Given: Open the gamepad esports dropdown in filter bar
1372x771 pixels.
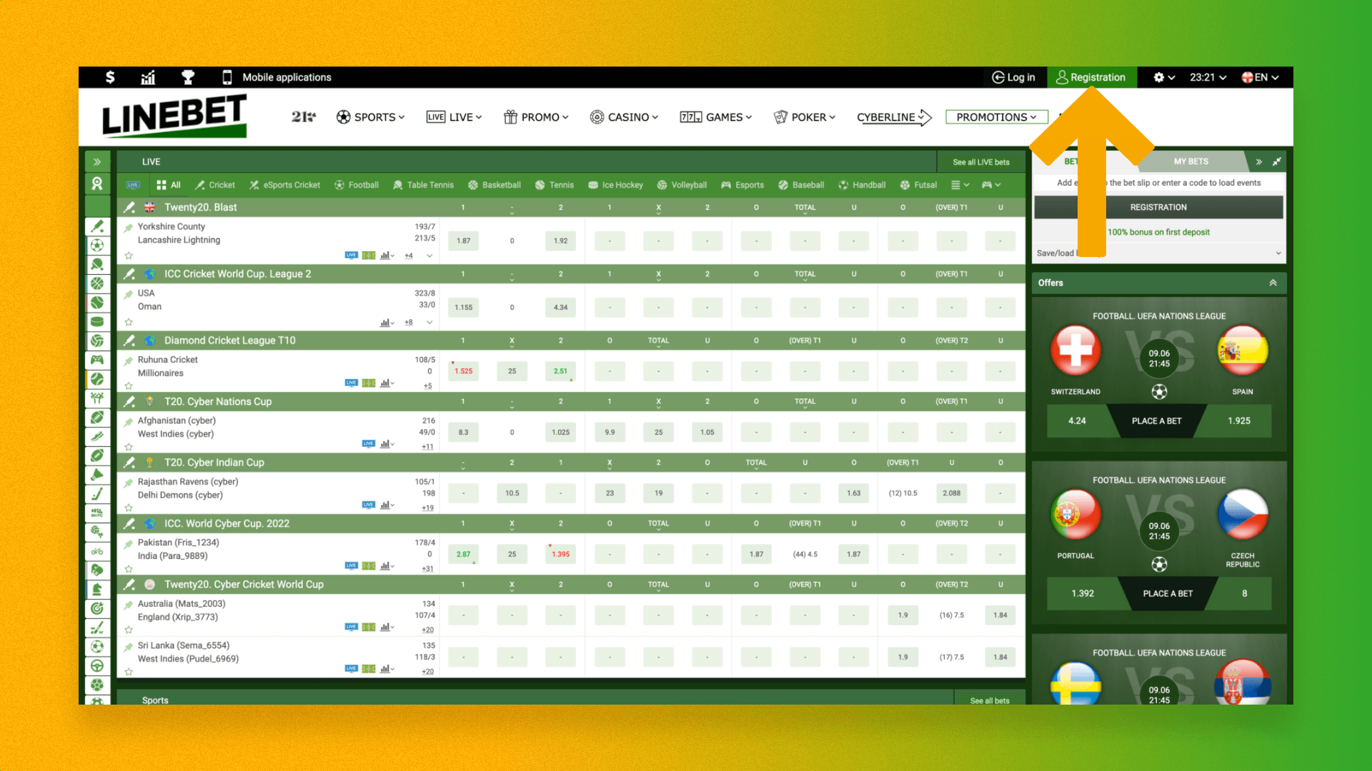Looking at the screenshot, I should (991, 185).
